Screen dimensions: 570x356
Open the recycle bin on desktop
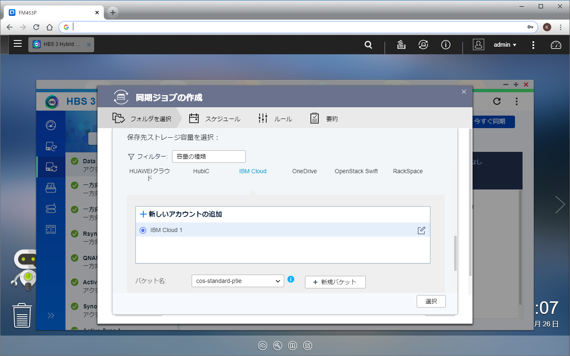22,316
